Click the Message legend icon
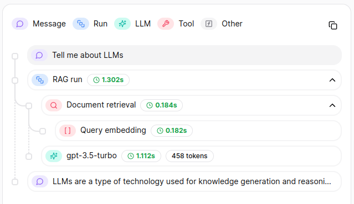This screenshot has width=354, height=204. click(x=20, y=24)
